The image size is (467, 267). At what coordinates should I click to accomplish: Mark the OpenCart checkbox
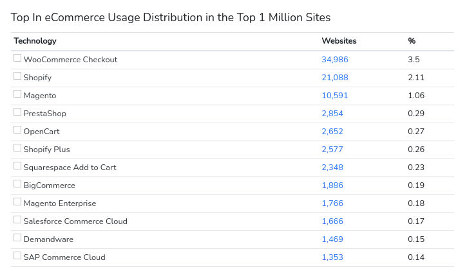[x=17, y=130]
